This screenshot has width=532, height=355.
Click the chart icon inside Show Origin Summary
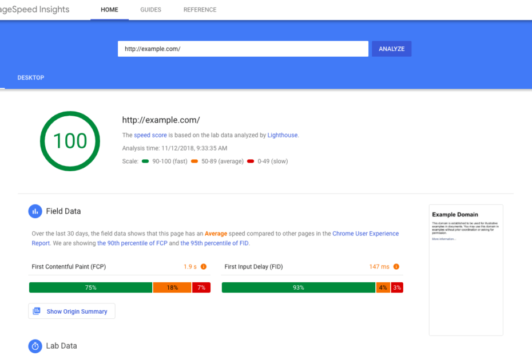pyautogui.click(x=36, y=311)
